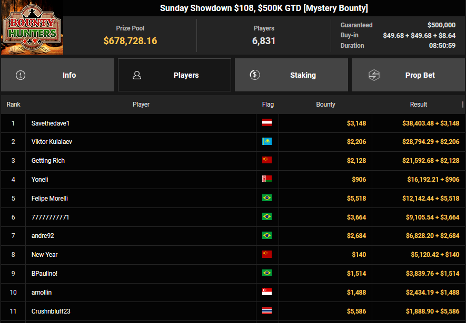Click amollin's Singapore flag icon

(x=267, y=293)
